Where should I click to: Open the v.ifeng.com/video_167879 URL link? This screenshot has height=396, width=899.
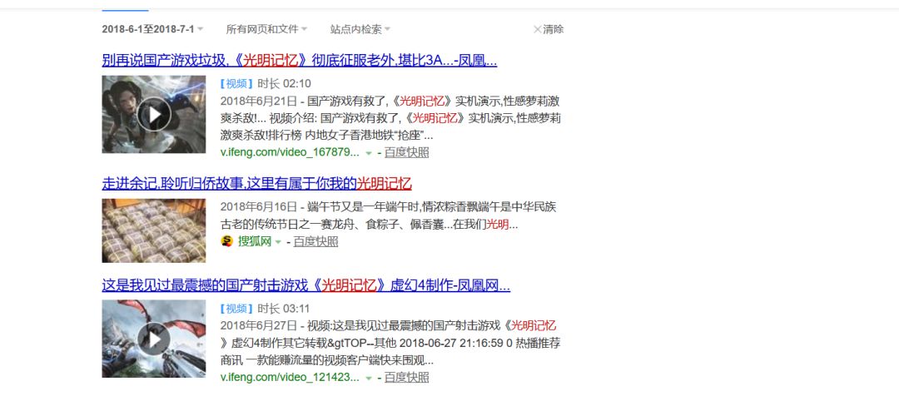click(x=290, y=152)
